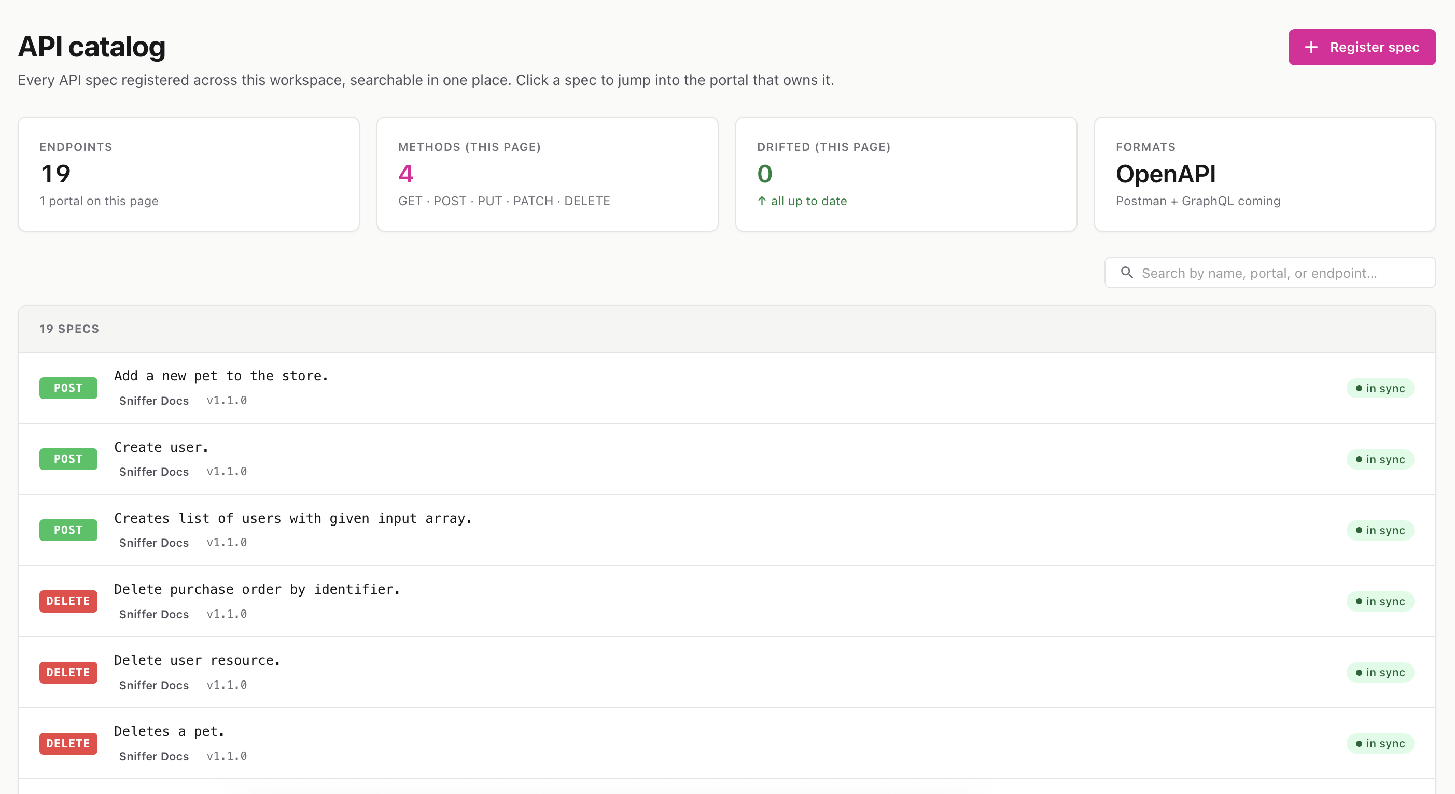The height and width of the screenshot is (794, 1455).
Task: Click v1.1.0 on Creates list of users row
Action: pos(227,543)
